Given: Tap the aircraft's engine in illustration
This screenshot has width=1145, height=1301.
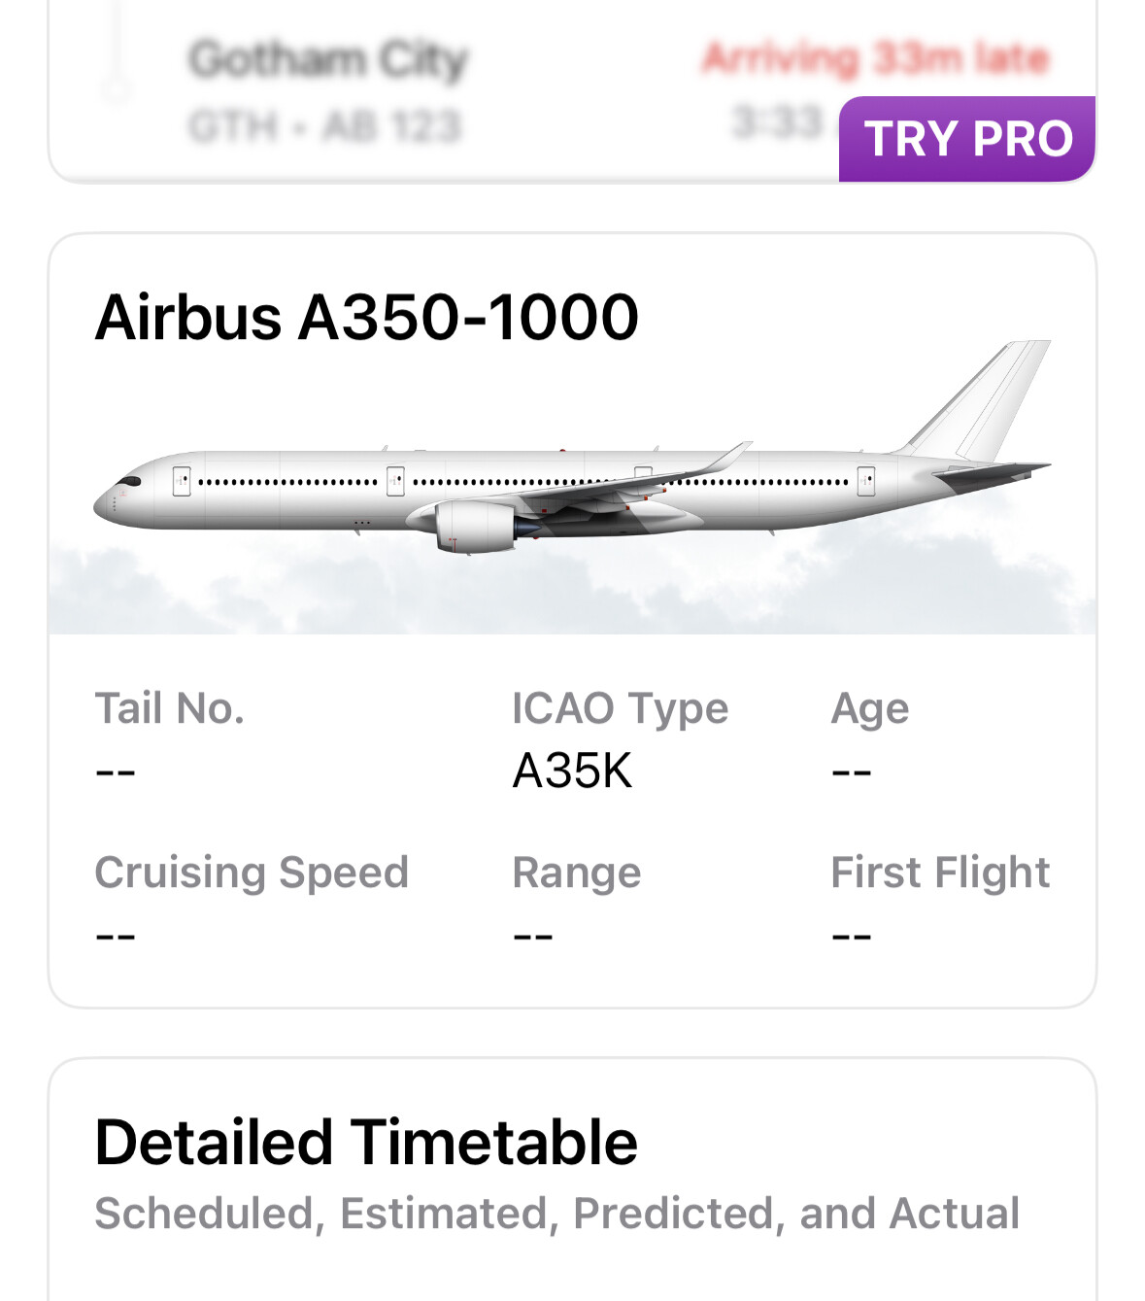Looking at the screenshot, I should tap(475, 527).
